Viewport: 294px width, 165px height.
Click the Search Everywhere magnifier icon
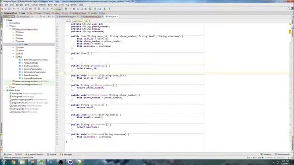pyautogui.click(x=288, y=9)
